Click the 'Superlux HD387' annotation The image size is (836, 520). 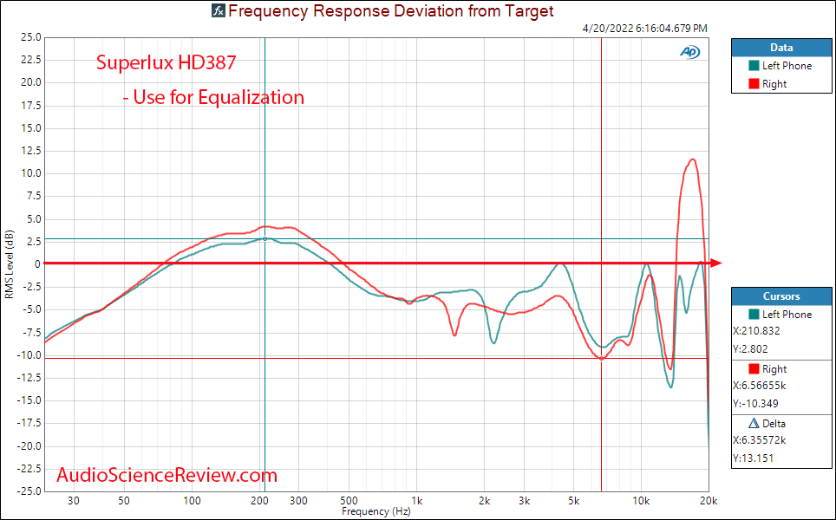(166, 63)
